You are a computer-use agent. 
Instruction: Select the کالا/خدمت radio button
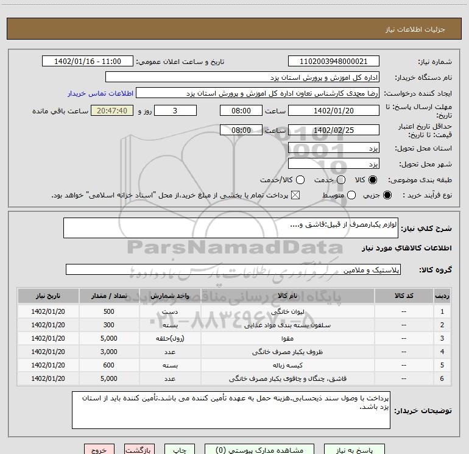pyautogui.click(x=300, y=180)
